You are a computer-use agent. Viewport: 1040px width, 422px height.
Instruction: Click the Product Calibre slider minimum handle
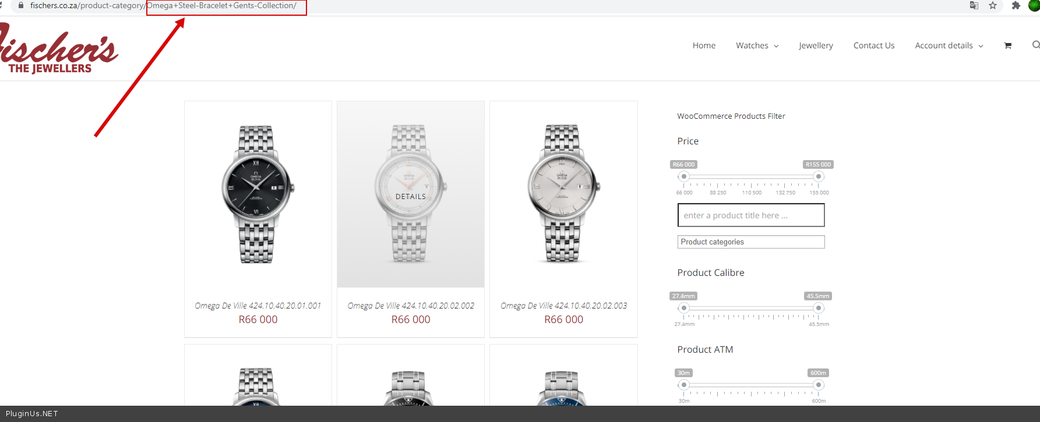[684, 308]
